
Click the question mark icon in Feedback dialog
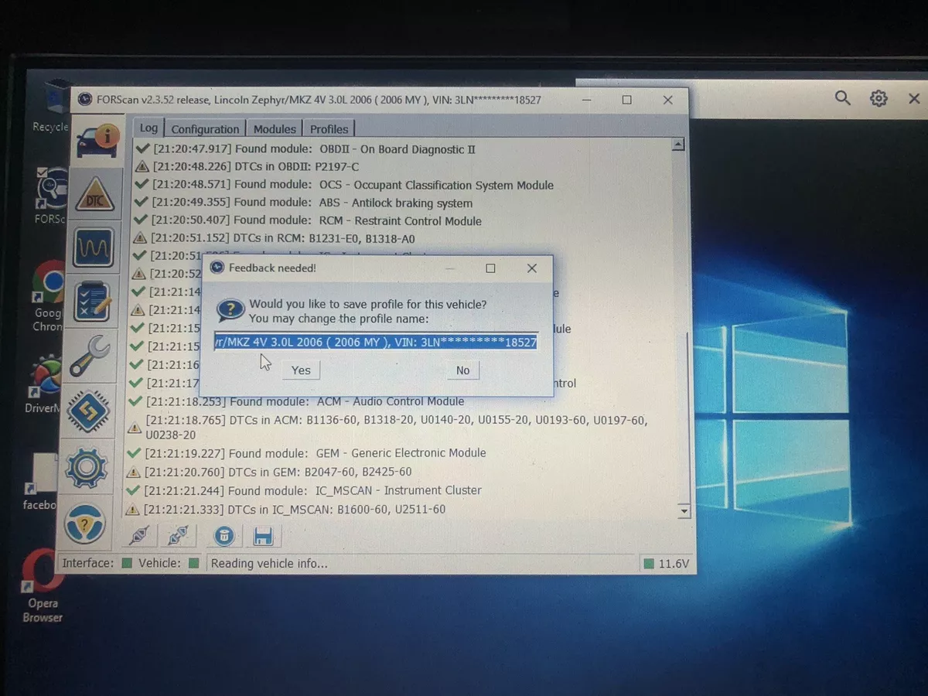pyautogui.click(x=230, y=311)
